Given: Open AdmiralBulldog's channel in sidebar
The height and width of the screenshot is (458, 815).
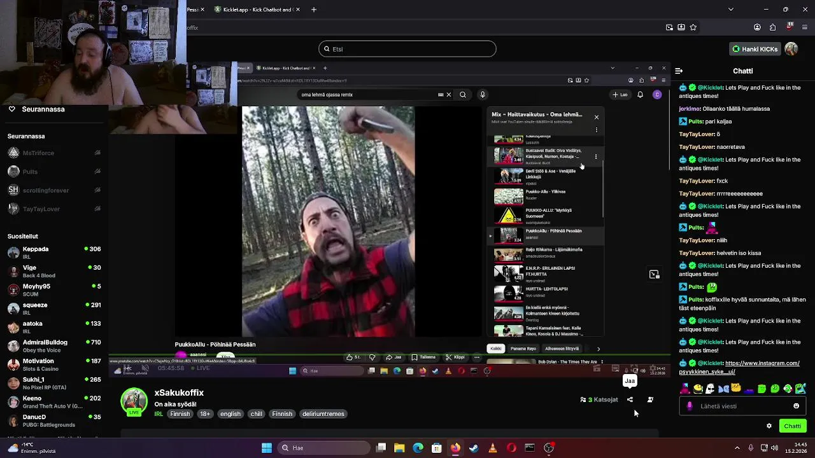Looking at the screenshot, I should click(x=54, y=346).
